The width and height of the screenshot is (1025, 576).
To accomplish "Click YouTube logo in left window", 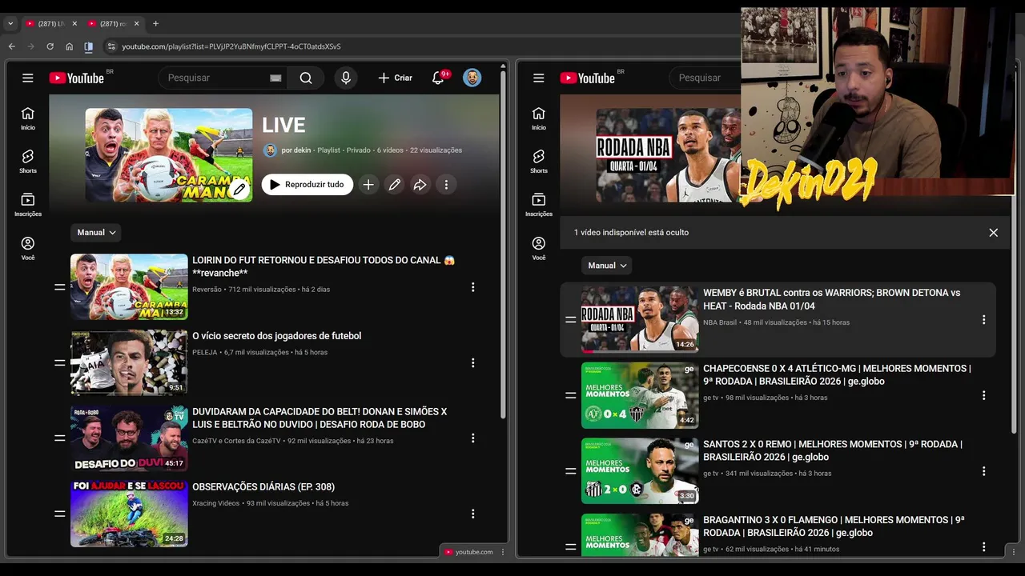I will pyautogui.click(x=77, y=78).
